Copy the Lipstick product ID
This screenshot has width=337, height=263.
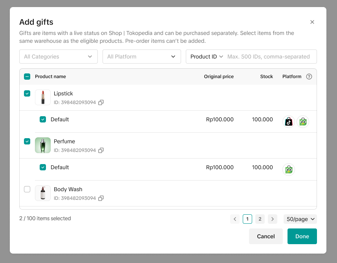point(101,102)
